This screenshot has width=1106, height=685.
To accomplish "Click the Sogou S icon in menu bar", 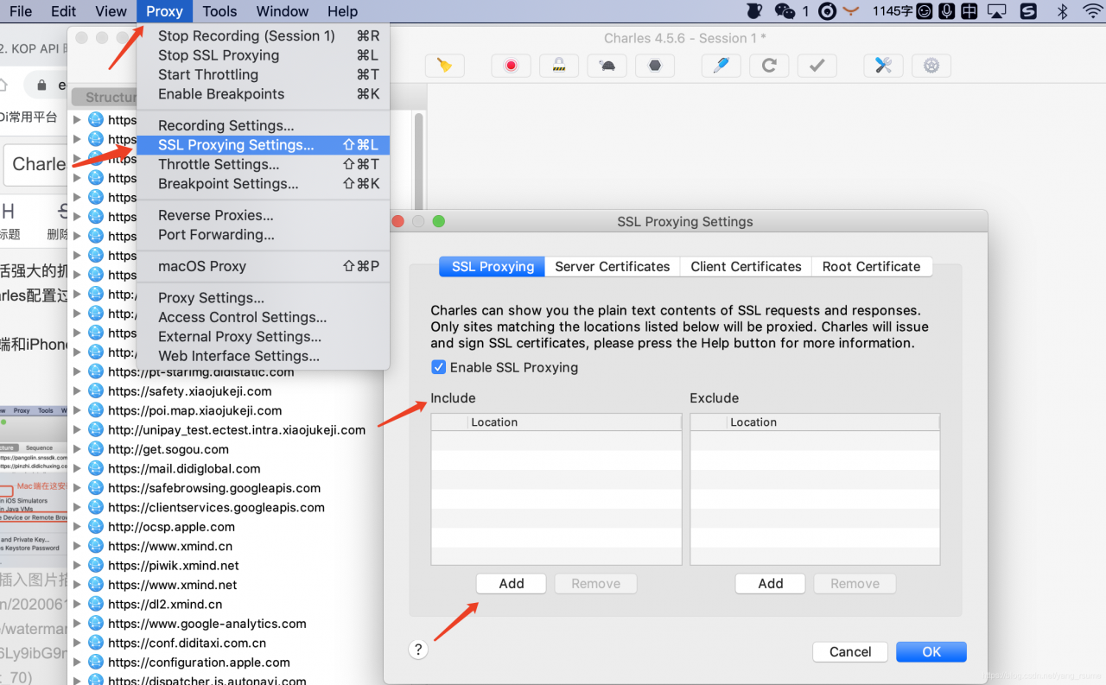I will (x=1028, y=11).
